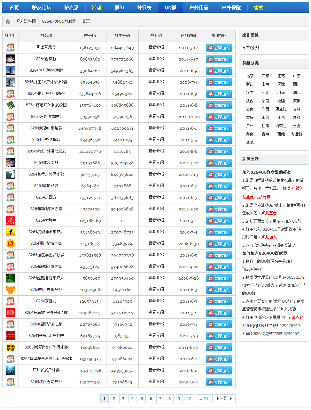The height and width of the screenshot is (410, 311).
Task: Click default group icon for 8264户外滑雪群1
Action: pos(11,117)
